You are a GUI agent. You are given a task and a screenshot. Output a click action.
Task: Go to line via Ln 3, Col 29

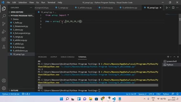click(x=131, y=94)
